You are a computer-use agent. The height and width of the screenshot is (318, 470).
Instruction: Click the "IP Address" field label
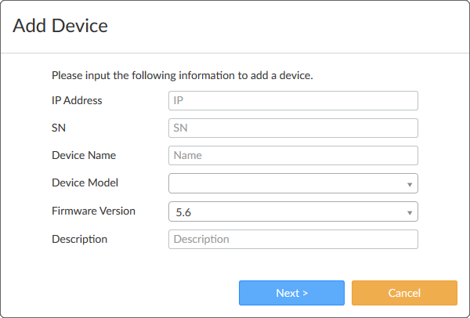77,100
